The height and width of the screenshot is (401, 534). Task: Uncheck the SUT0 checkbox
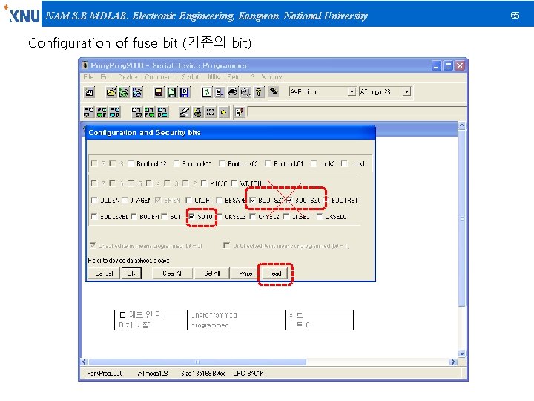[191, 217]
